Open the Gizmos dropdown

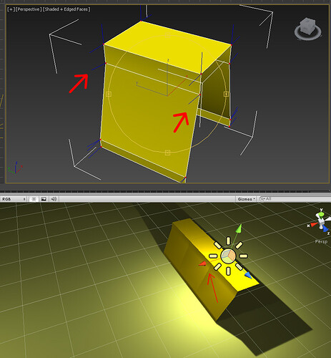point(246,199)
